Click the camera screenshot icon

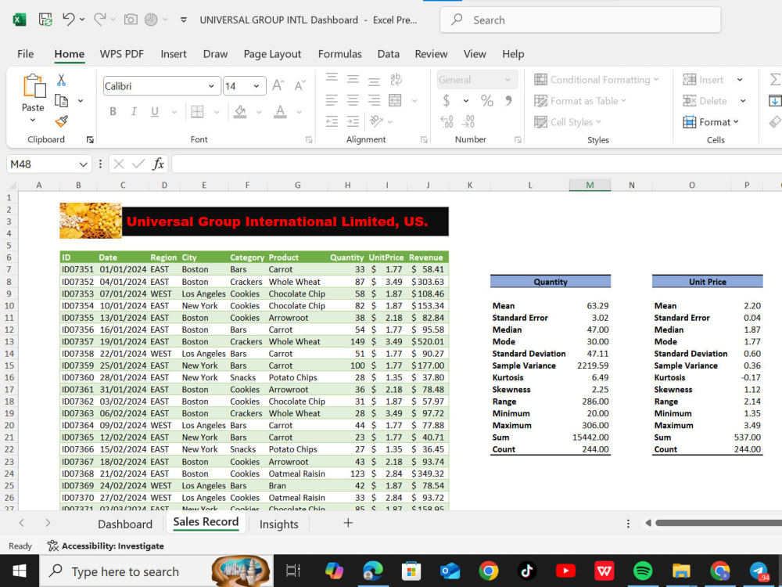(x=131, y=20)
